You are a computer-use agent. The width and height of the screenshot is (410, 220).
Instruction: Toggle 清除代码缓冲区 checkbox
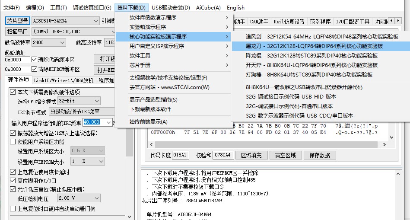(x=34, y=60)
